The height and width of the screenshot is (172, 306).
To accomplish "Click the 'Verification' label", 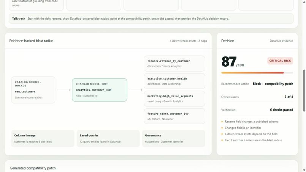I will coord(228,110).
